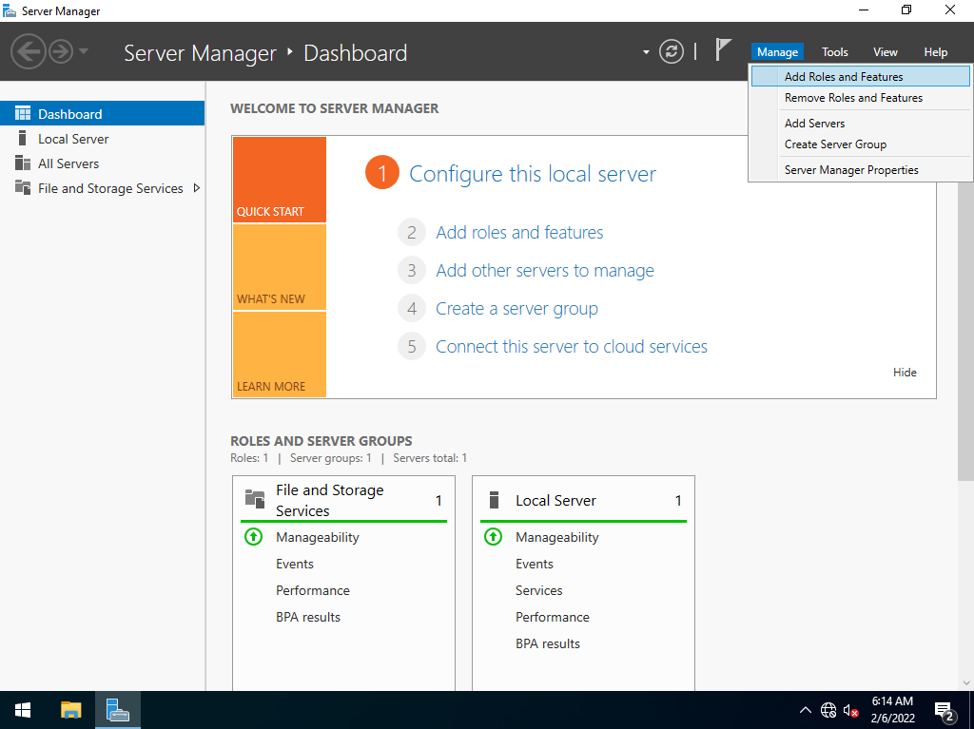Click the back navigation arrow
The image size is (974, 729).
point(28,51)
